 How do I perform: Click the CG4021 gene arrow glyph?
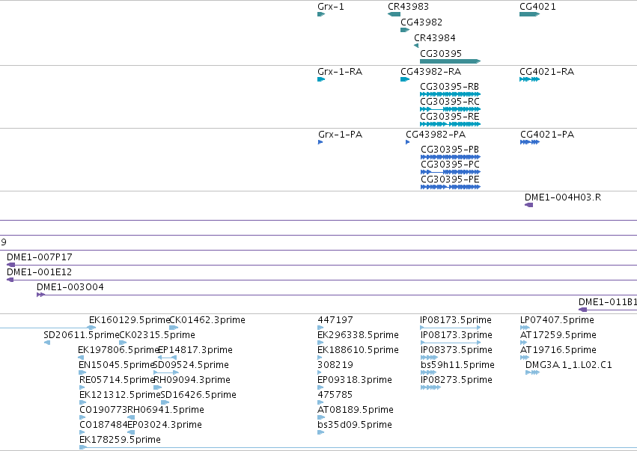(529, 14)
